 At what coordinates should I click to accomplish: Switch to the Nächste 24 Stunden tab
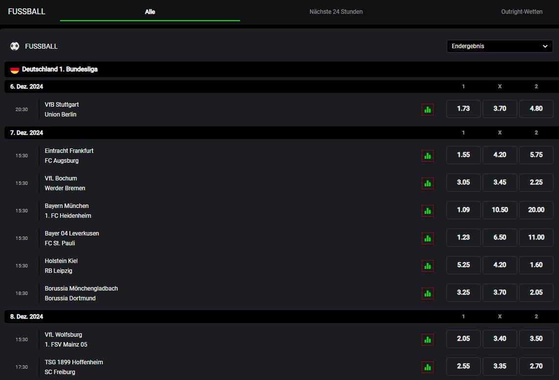click(x=336, y=11)
